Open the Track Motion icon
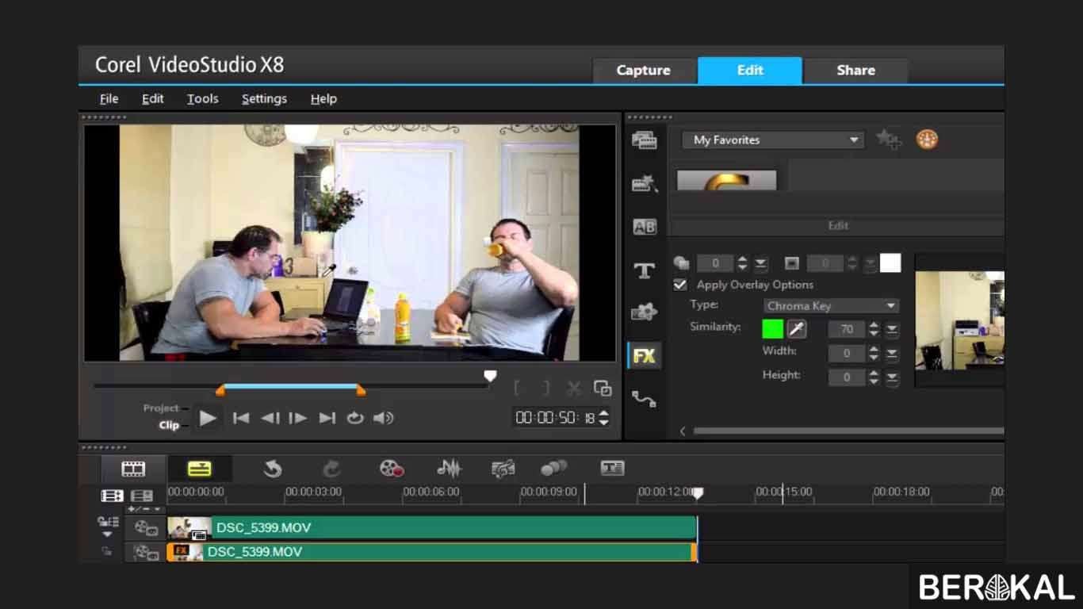The width and height of the screenshot is (1083, 609). point(553,469)
